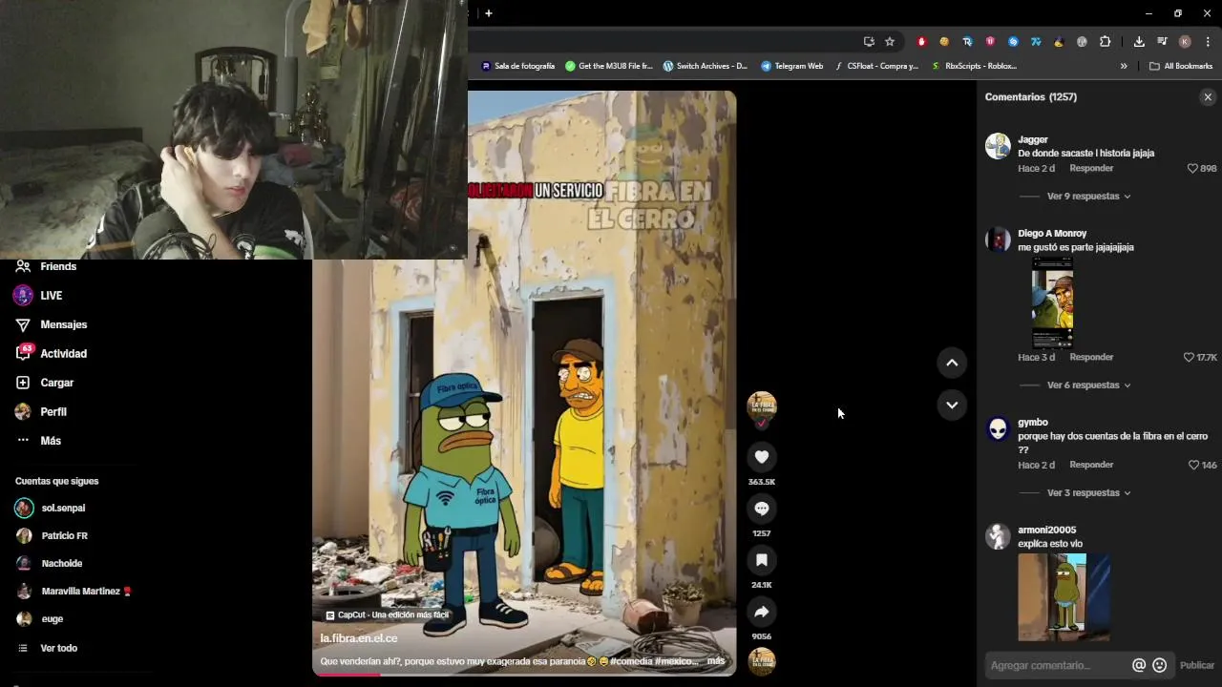Insert a mention with the @ icon
The height and width of the screenshot is (687, 1222).
tap(1139, 665)
